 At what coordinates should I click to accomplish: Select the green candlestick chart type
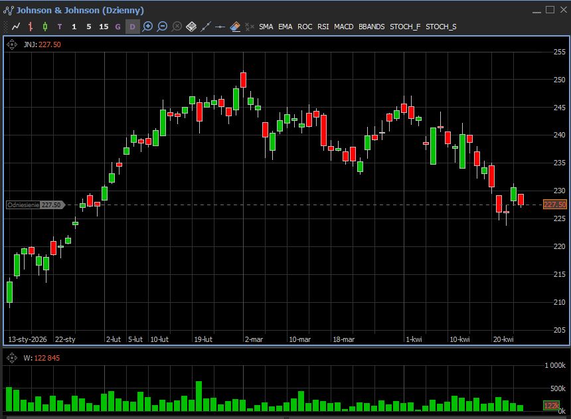pos(45,27)
